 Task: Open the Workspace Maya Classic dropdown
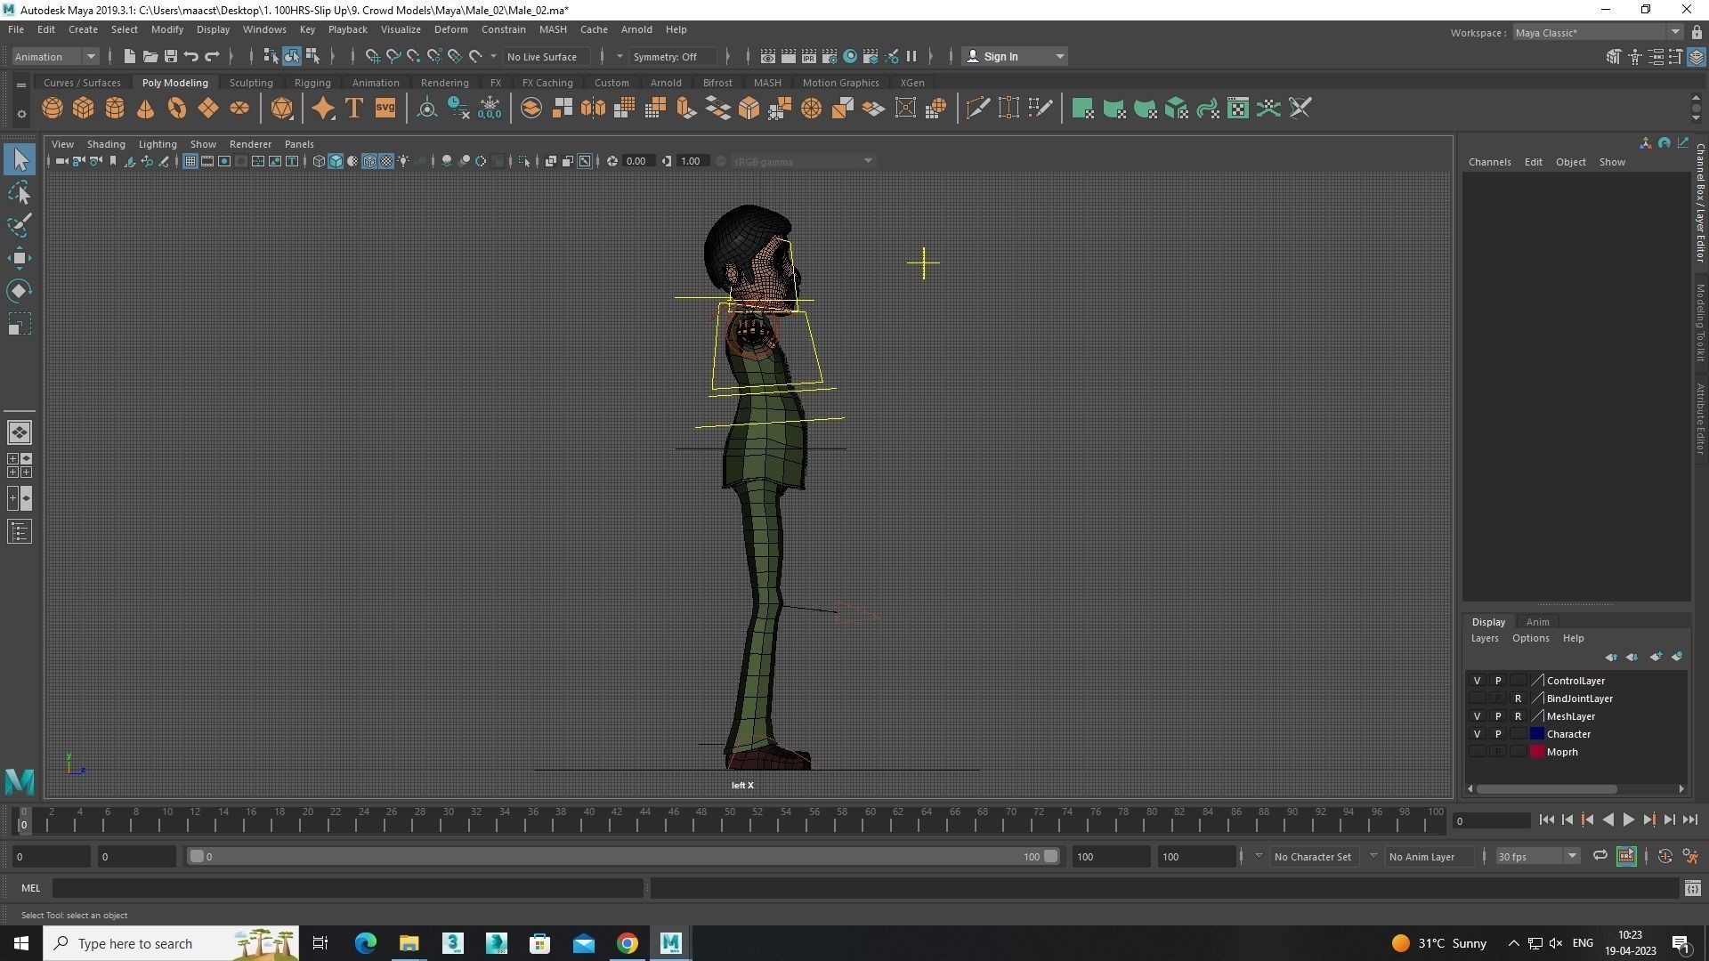pos(1598,33)
